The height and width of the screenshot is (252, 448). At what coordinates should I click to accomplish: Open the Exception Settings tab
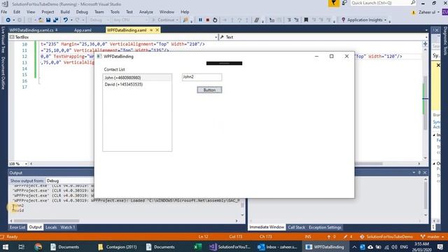coord(325,227)
